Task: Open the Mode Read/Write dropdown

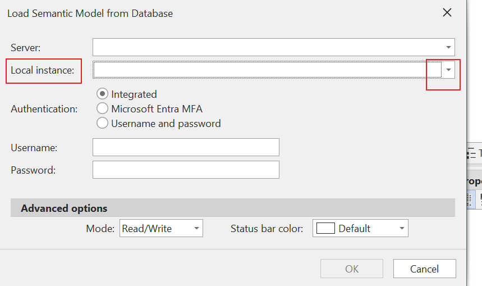Action: tap(196, 229)
